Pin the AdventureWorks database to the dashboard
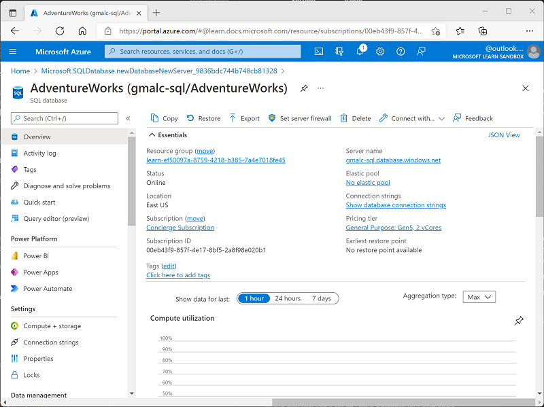The height and width of the screenshot is (407, 544). coord(304,88)
